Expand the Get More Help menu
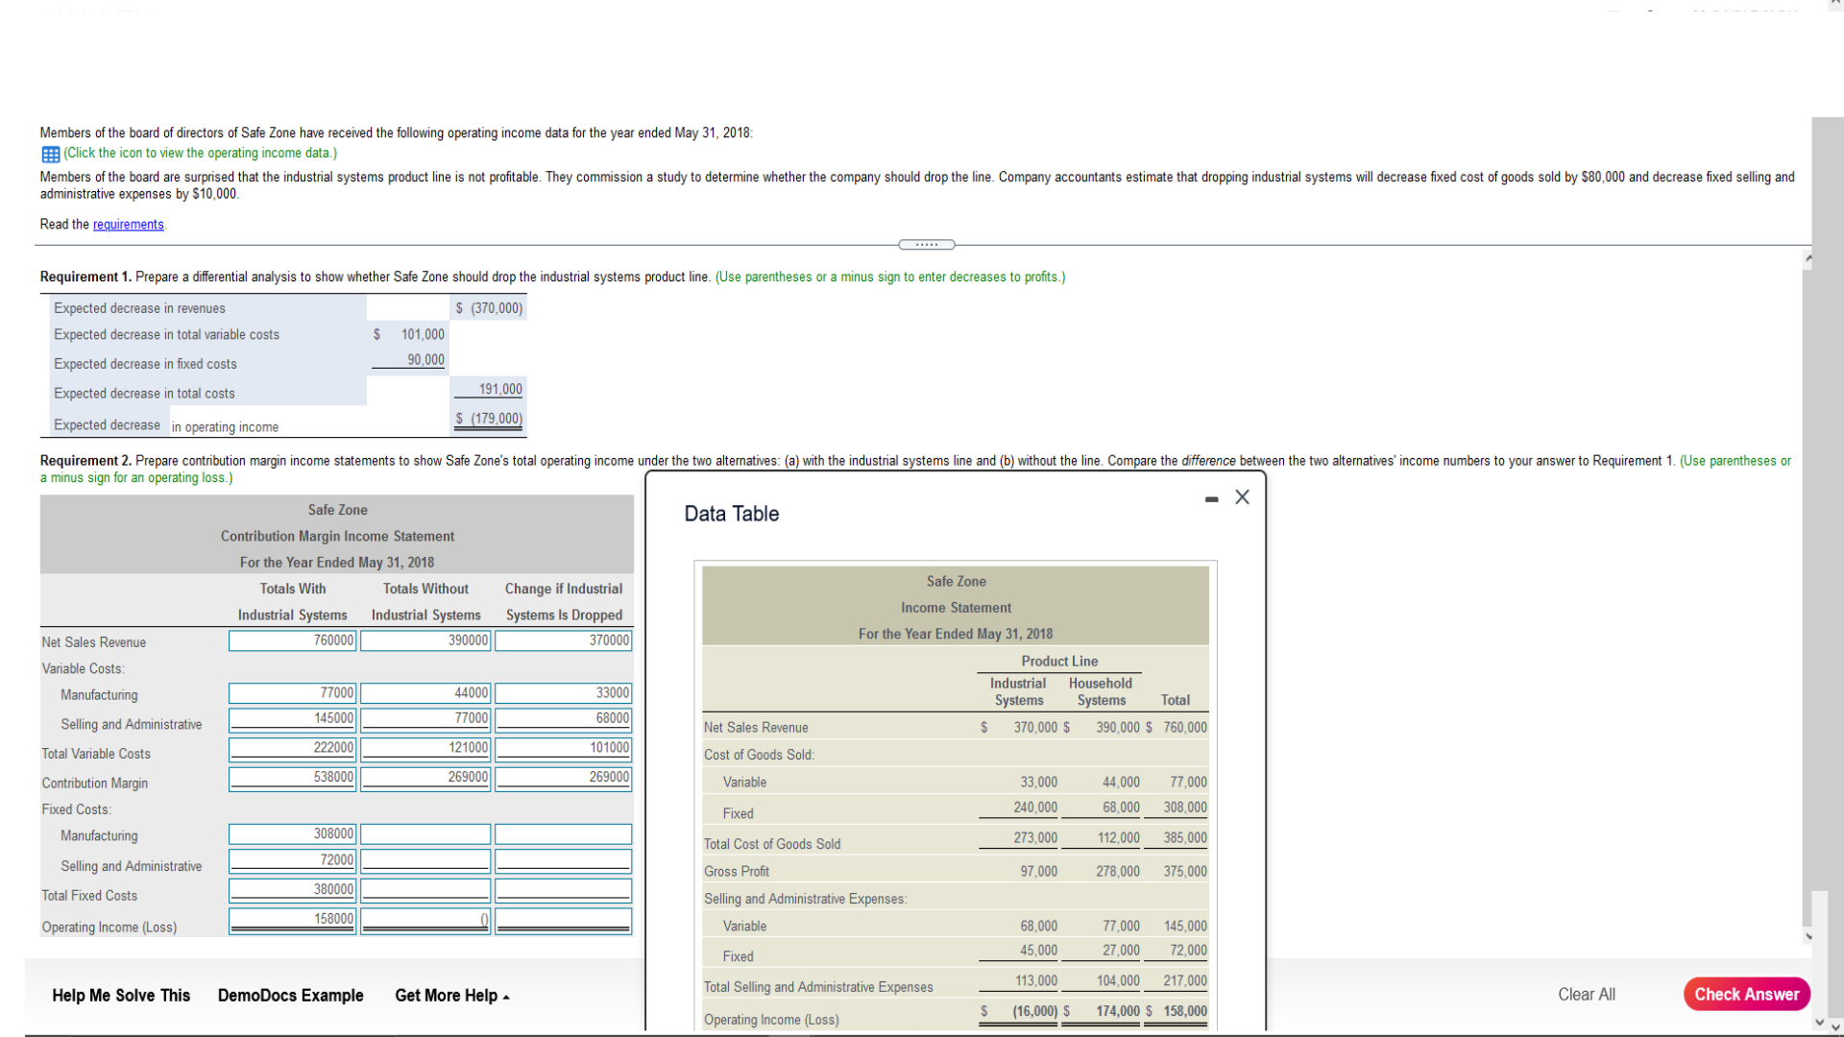The image size is (1844, 1037). (451, 996)
